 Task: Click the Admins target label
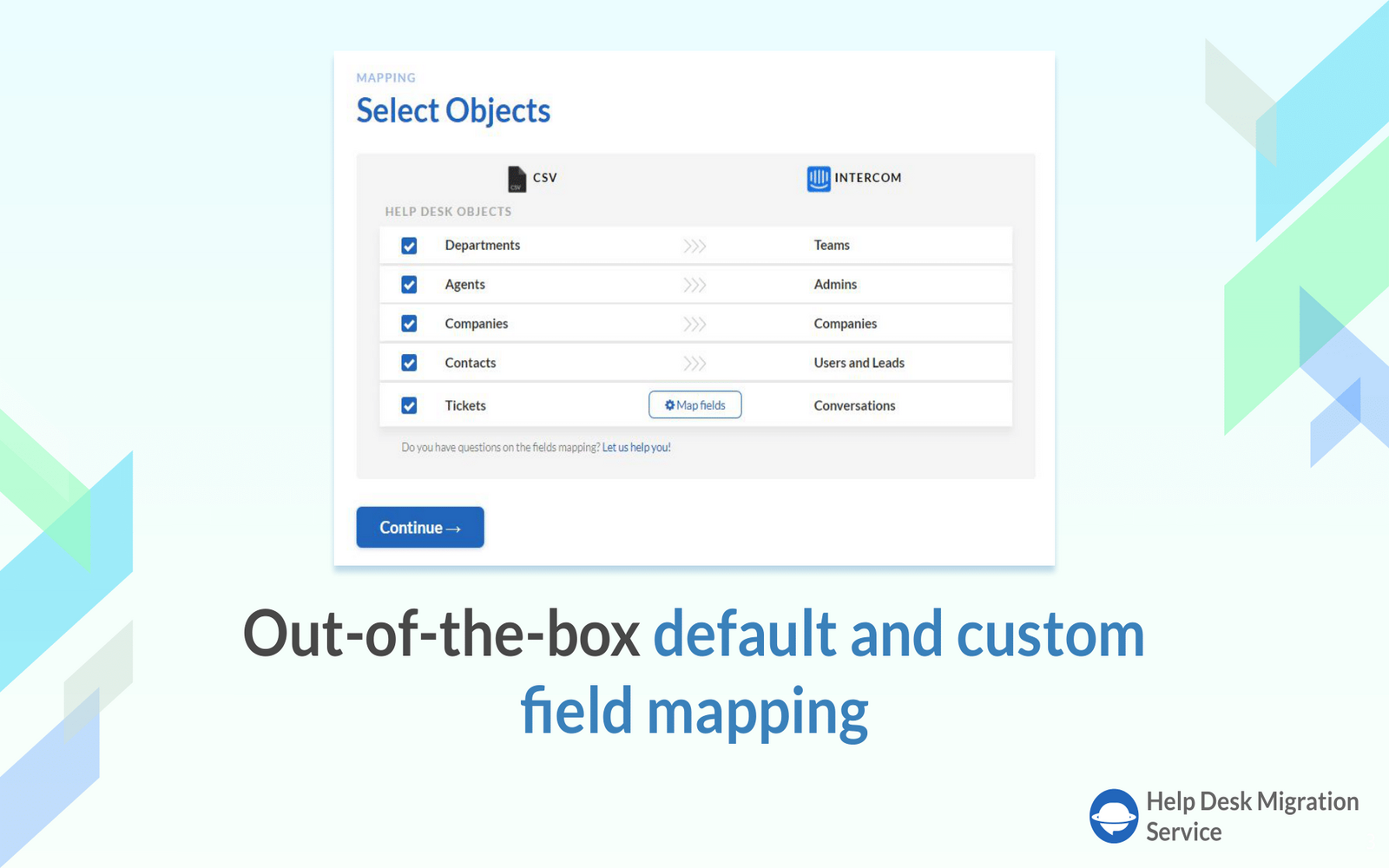[x=835, y=285]
